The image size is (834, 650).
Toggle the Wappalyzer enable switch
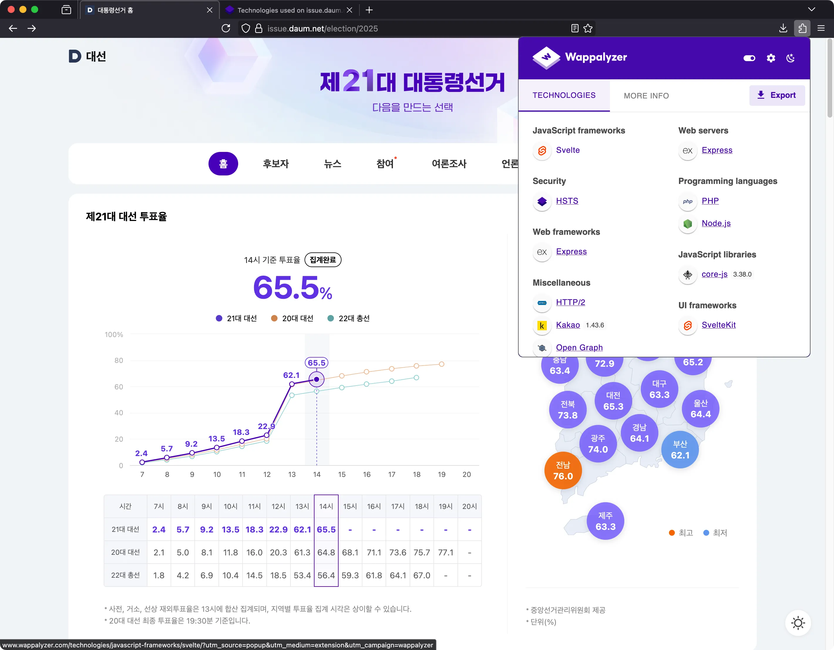(749, 58)
